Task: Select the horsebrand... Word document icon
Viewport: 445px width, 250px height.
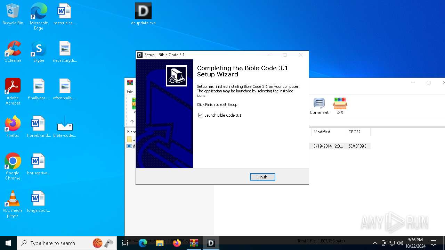Action: tap(39, 127)
